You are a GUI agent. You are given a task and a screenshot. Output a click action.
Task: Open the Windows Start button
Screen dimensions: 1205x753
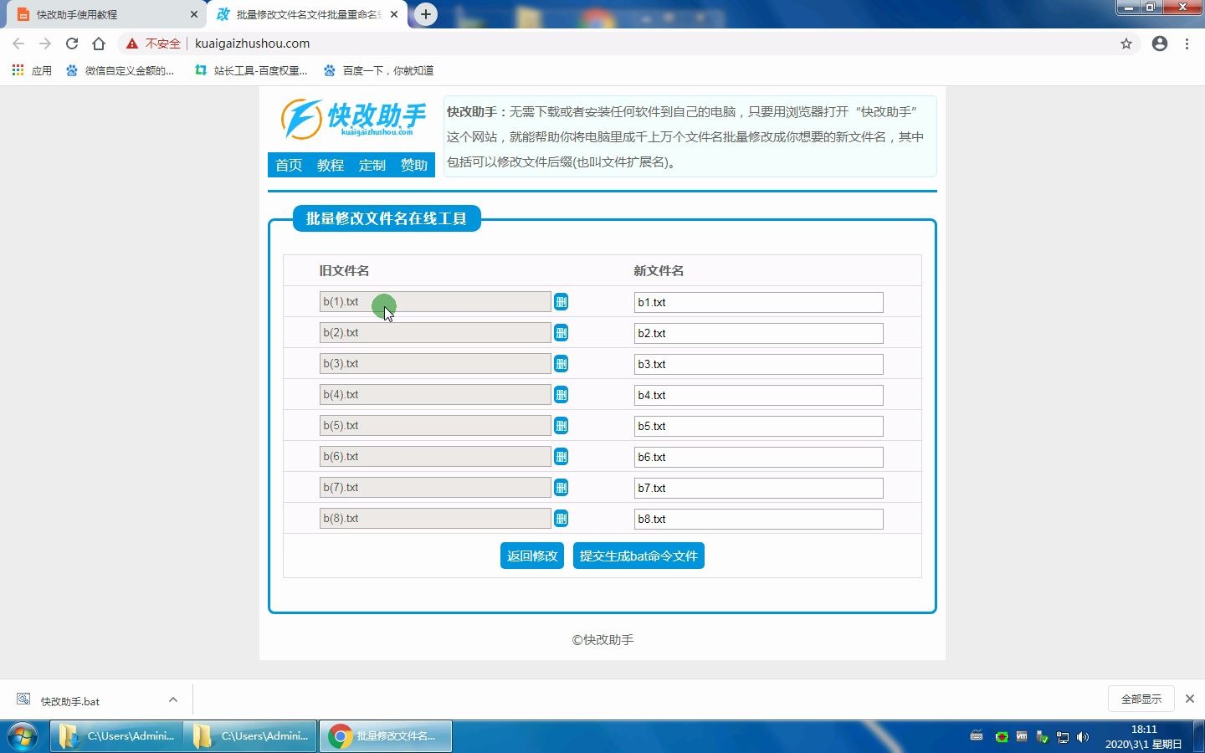coord(22,736)
